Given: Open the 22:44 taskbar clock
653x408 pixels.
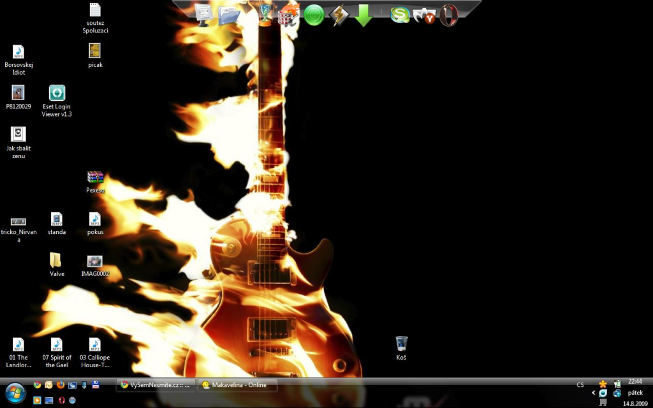Looking at the screenshot, I should click(x=635, y=381).
